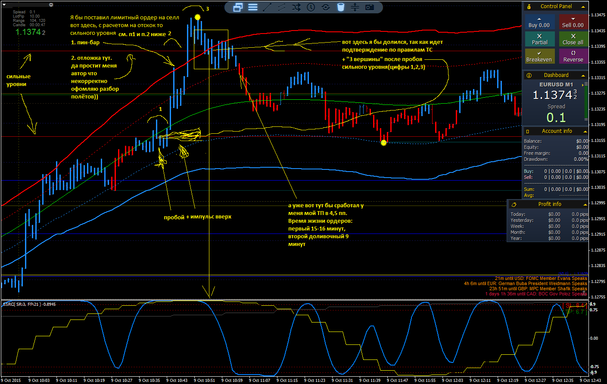Click the small smiley icon at top-left
607x384 pixels.
[51, 4]
